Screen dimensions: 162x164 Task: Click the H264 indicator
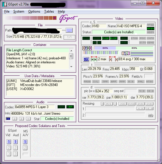[150, 32]
